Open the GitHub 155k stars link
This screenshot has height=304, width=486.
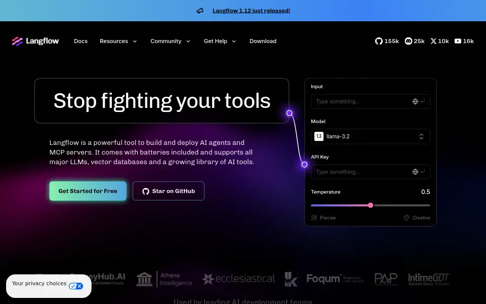(387, 41)
